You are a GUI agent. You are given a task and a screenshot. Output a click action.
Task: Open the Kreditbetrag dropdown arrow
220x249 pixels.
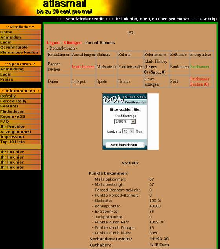(x=133, y=122)
